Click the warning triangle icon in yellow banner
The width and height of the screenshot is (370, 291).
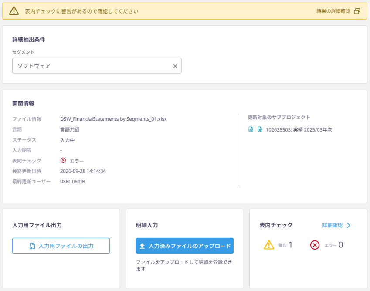click(x=14, y=11)
